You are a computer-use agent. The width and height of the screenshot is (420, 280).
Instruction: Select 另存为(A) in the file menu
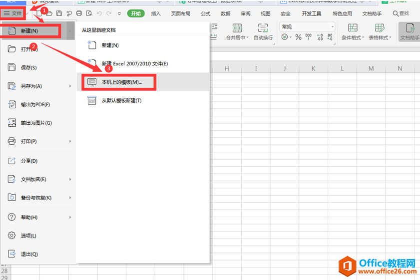[37, 86]
